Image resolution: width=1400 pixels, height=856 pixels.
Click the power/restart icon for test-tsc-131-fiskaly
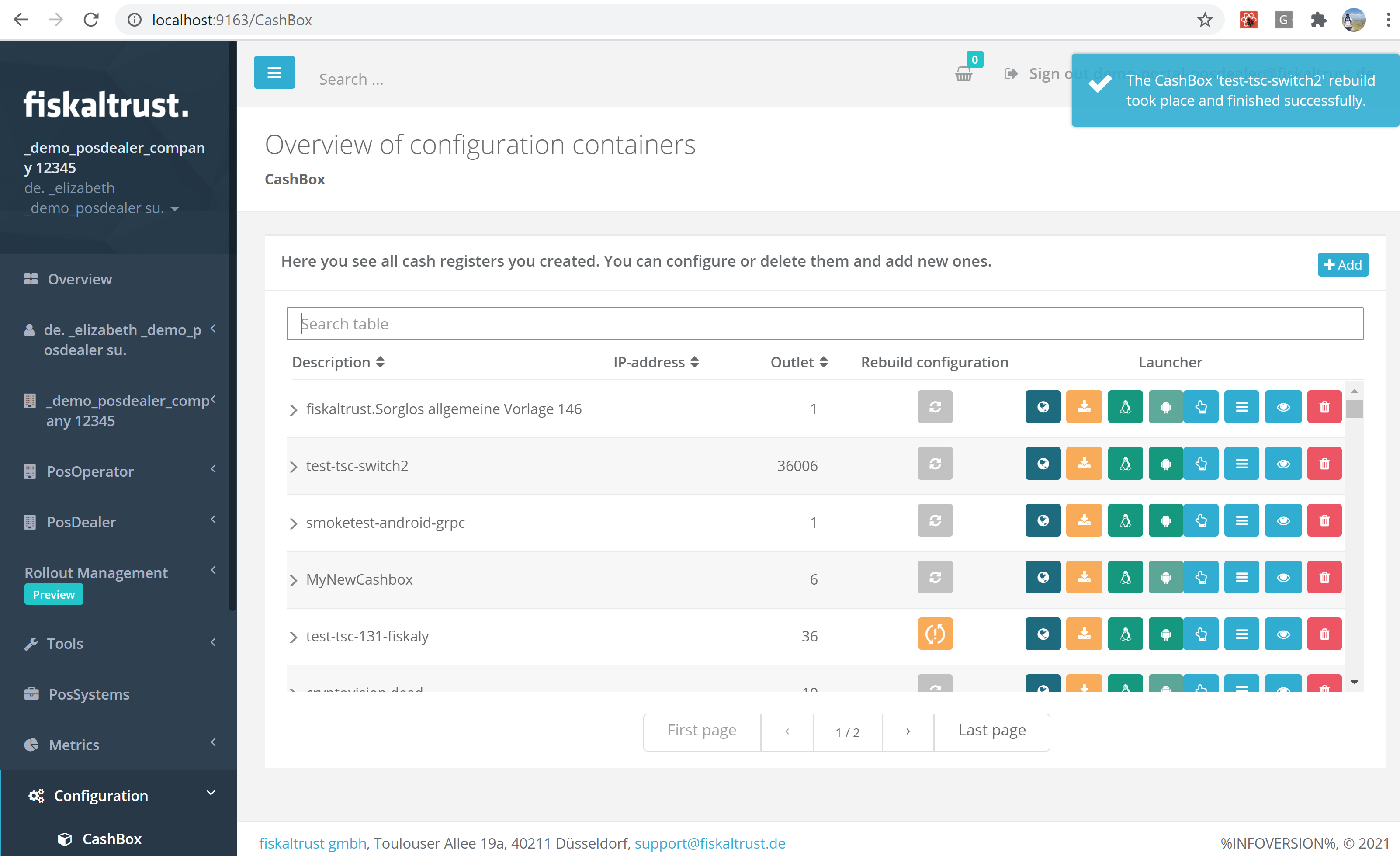click(934, 634)
